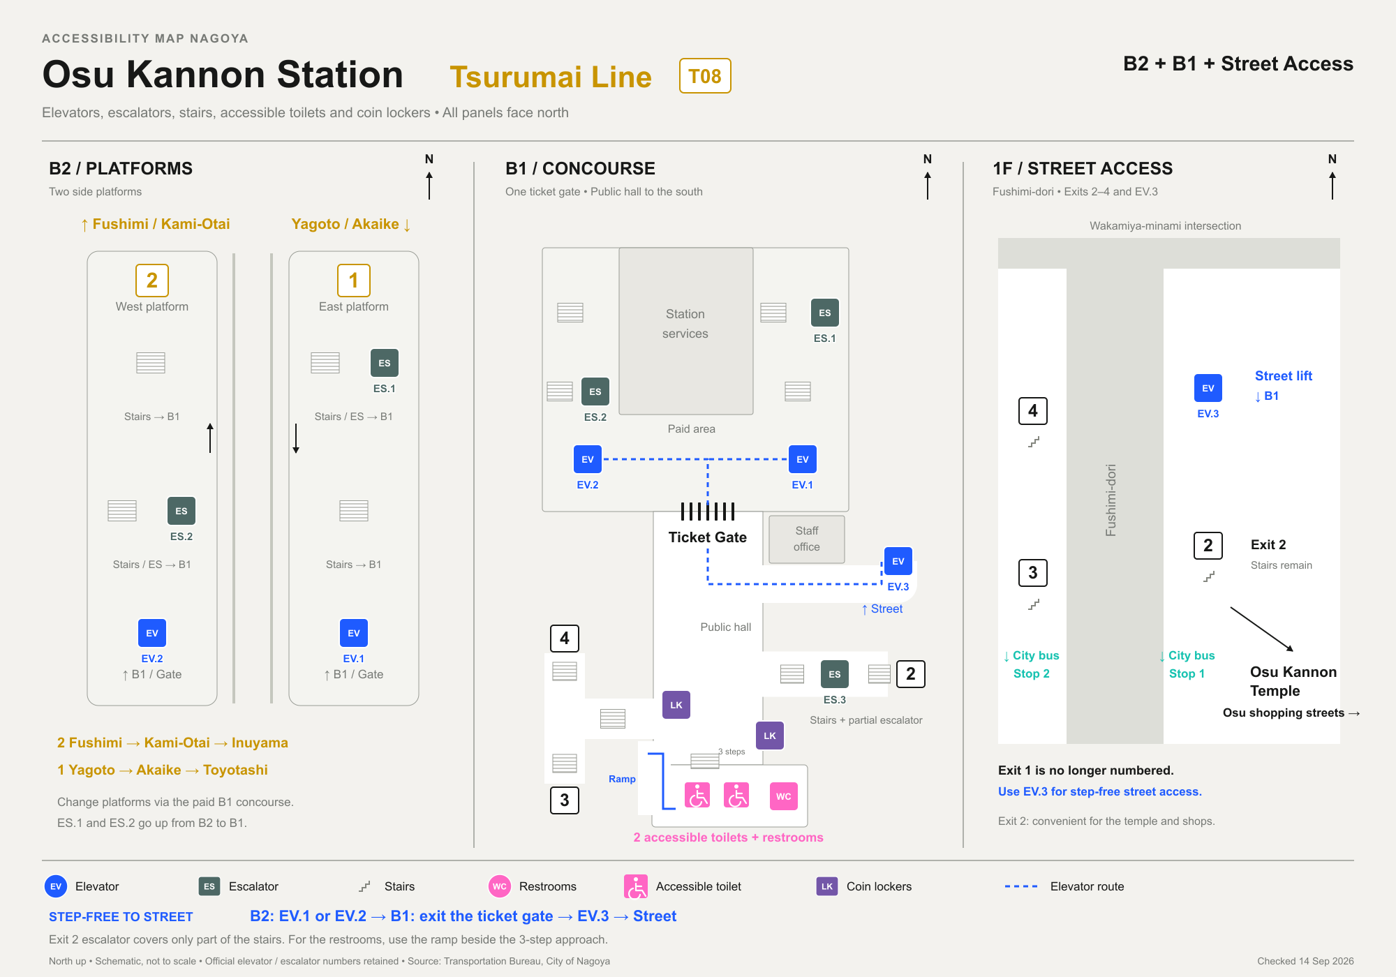Screen dimensions: 1396x977
Task: Click the Restrooms legend icon
Action: click(x=500, y=886)
